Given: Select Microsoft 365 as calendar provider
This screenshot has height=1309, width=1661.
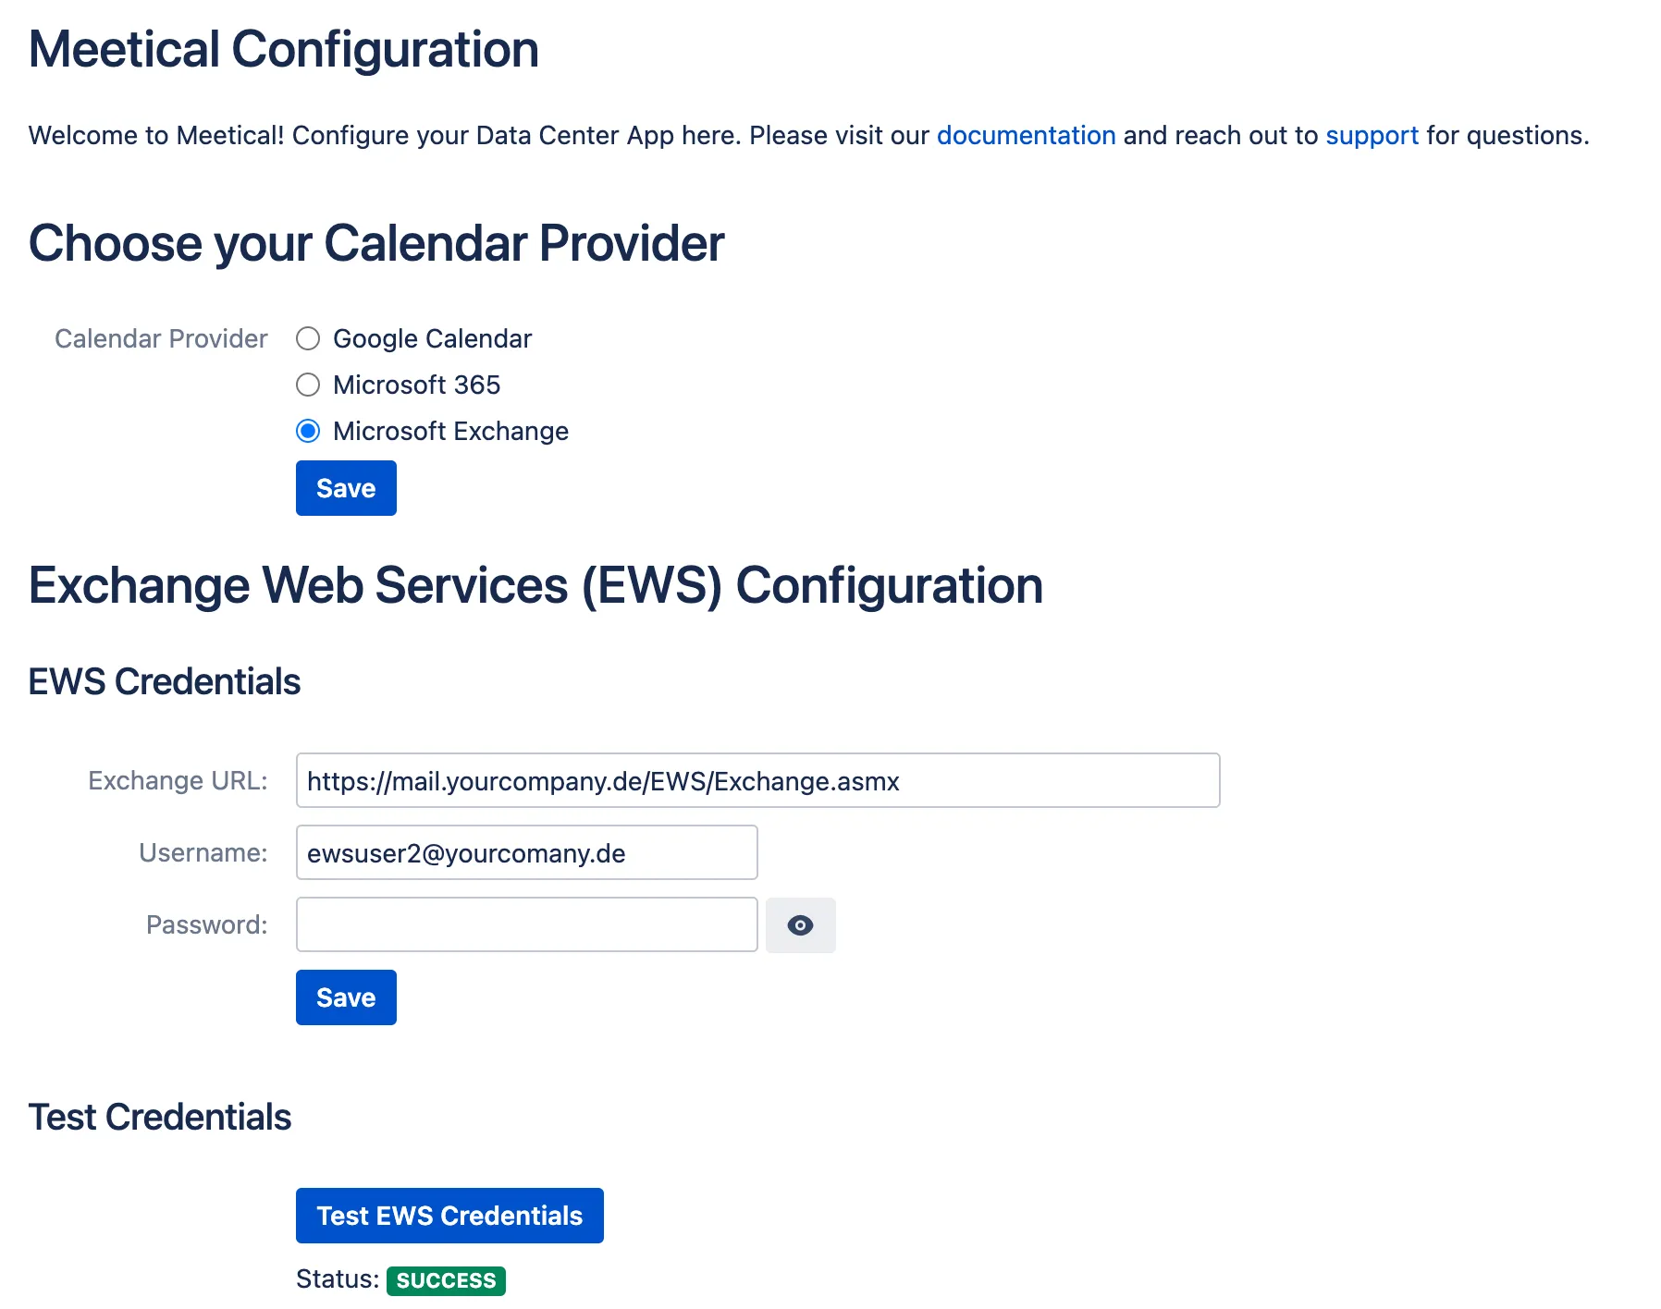Looking at the screenshot, I should pos(307,385).
